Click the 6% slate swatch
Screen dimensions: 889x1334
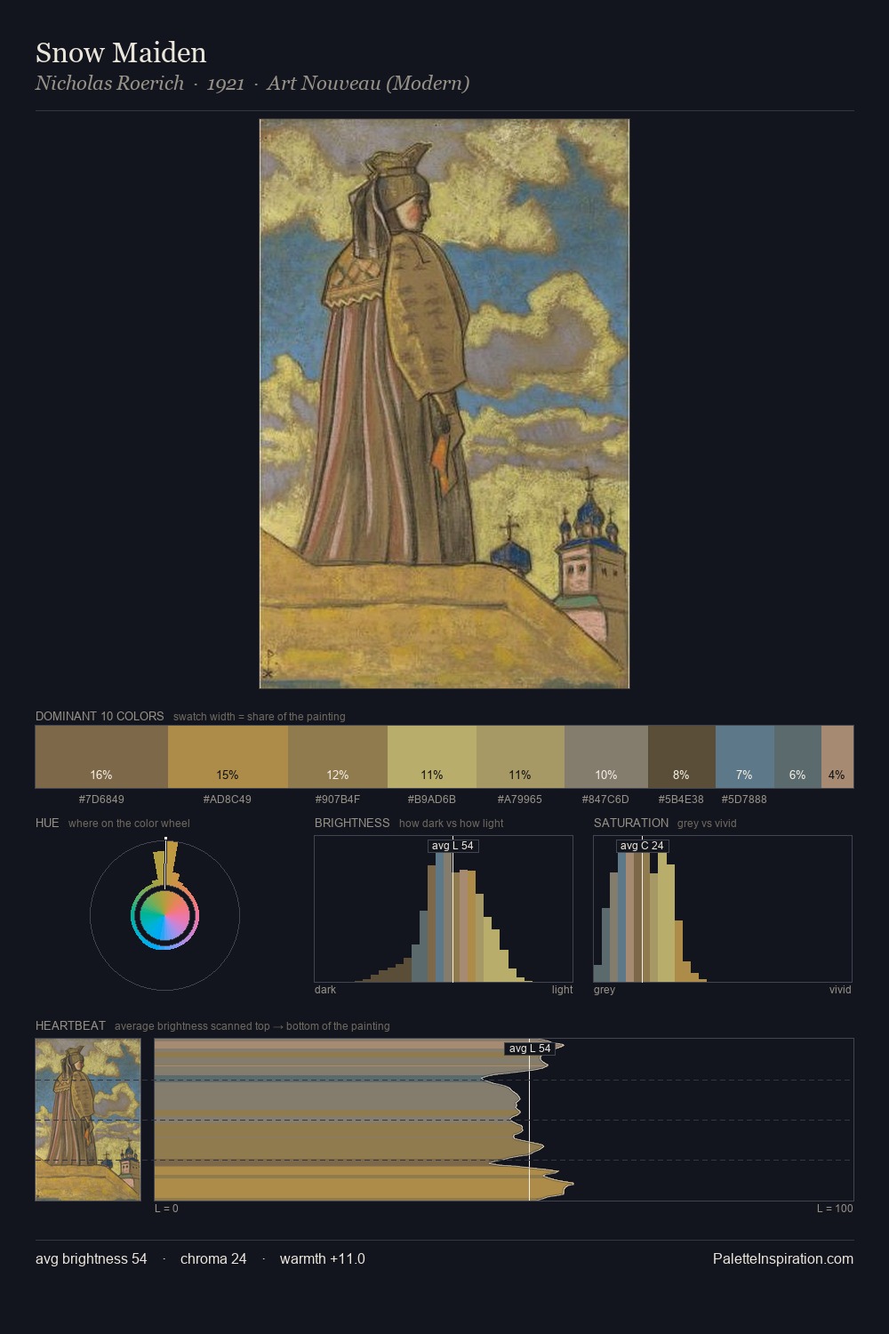click(797, 757)
